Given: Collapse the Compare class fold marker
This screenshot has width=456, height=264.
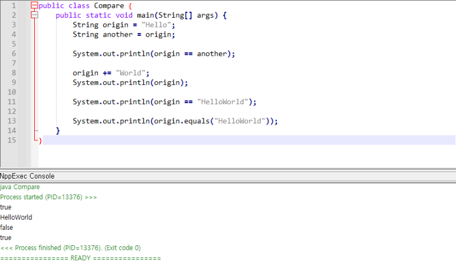Looking at the screenshot, I should click(x=34, y=5).
